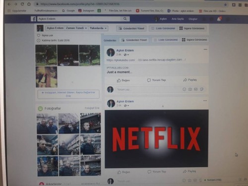Open the three-dot menu on the iptvkulubu post
This screenshot has width=248, height=186.
205,49
